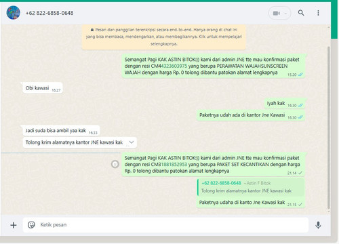Select message Paketnya udah ada di kantor Jne Kawasi
The width and height of the screenshot is (339, 244).
click(251, 115)
